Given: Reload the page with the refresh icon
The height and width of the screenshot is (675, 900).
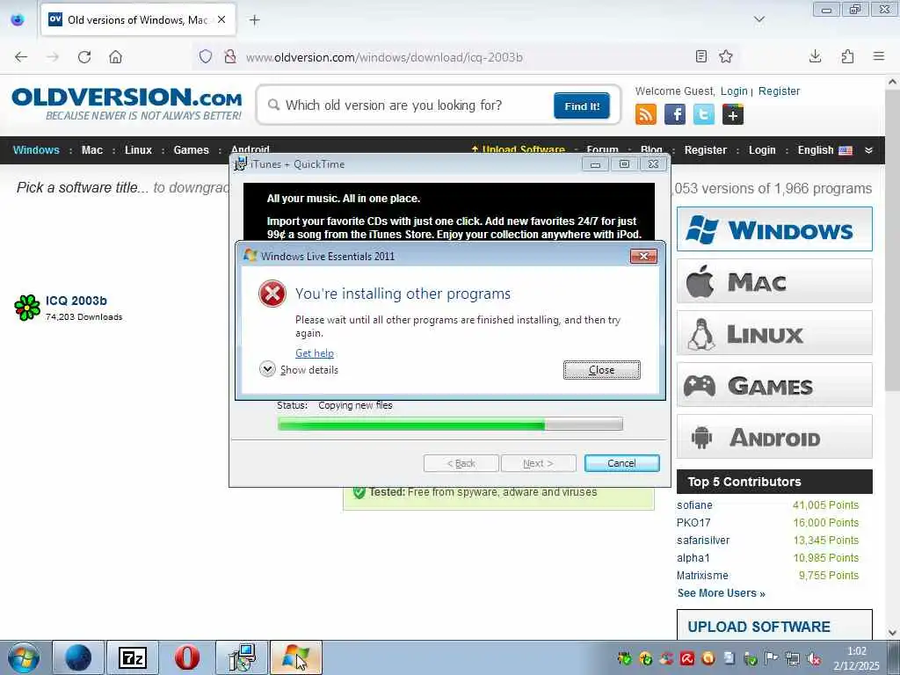Looking at the screenshot, I should tap(84, 57).
